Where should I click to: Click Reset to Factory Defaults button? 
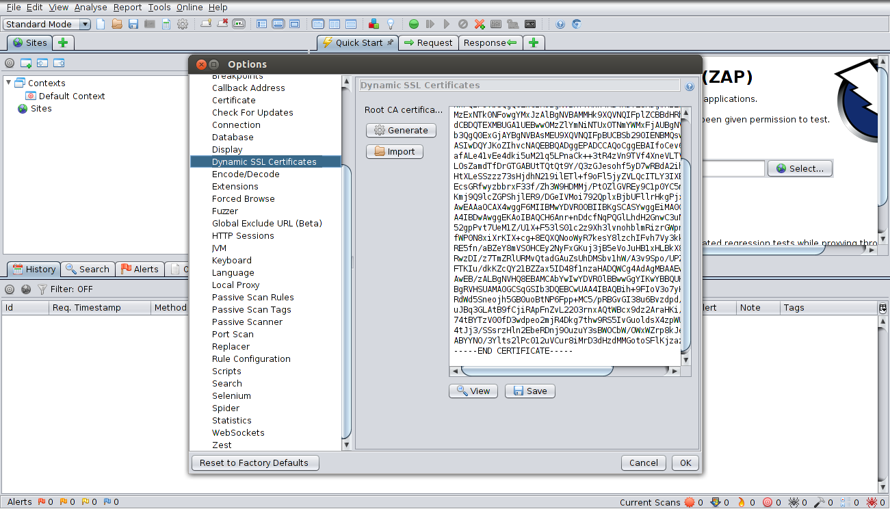[254, 462]
